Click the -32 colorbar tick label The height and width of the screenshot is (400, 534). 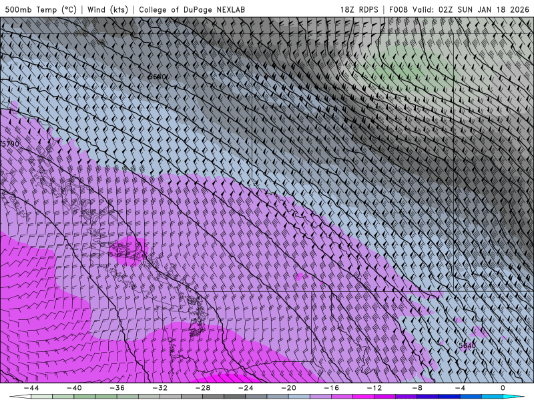click(x=160, y=388)
